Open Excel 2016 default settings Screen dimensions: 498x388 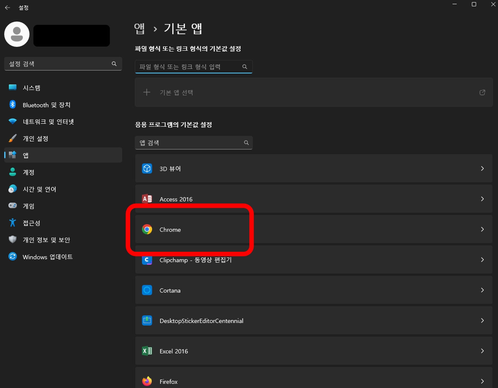(x=314, y=351)
